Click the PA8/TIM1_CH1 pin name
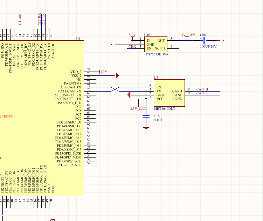Screen dimensions: 263x221 pyautogui.click(x=70, y=103)
